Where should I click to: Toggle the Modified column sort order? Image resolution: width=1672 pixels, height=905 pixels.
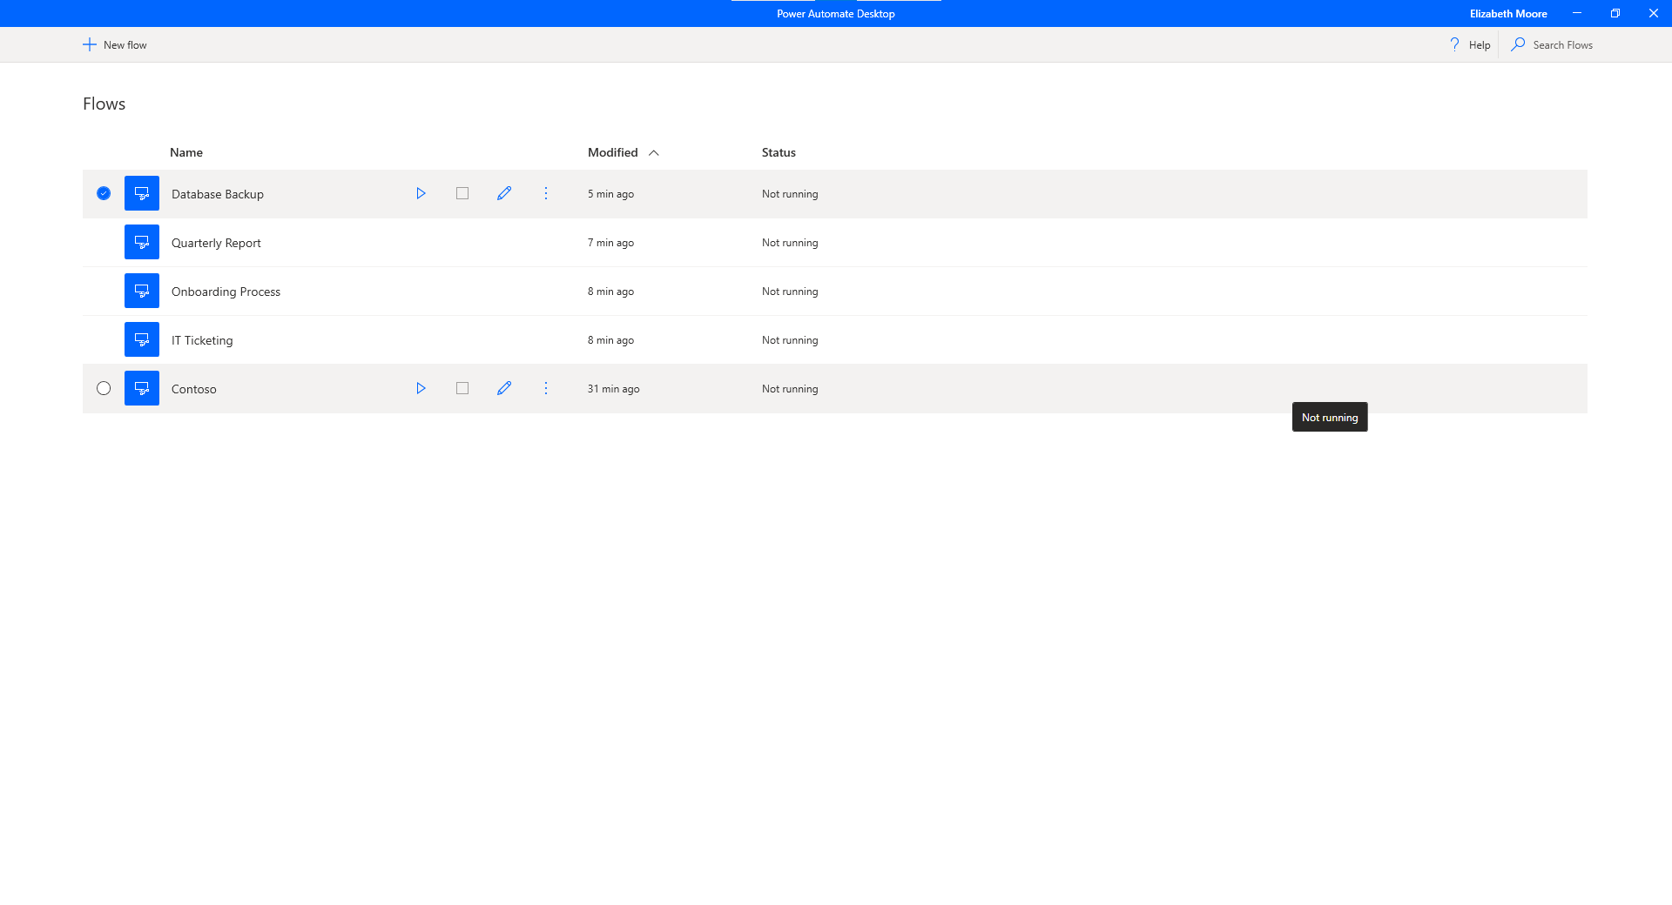[x=654, y=151]
